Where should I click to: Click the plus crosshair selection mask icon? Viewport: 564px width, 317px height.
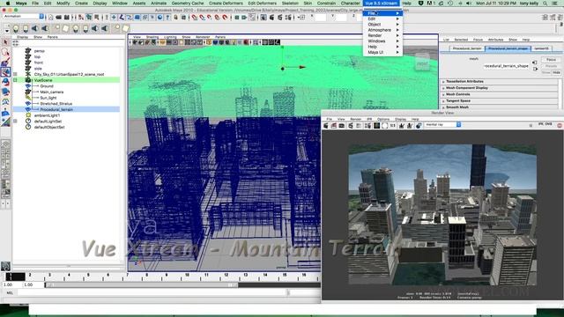pos(114,17)
